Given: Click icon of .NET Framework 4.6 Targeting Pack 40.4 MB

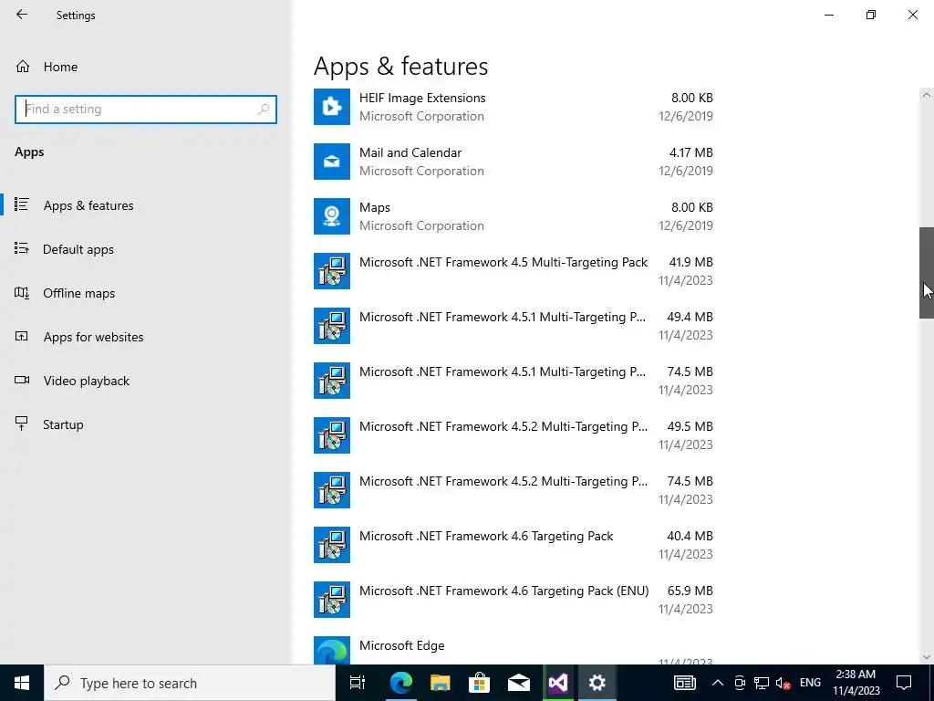Looking at the screenshot, I should pyautogui.click(x=332, y=546).
